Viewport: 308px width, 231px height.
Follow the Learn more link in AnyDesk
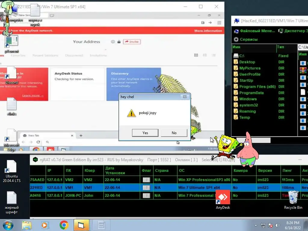pyautogui.click(x=33, y=95)
